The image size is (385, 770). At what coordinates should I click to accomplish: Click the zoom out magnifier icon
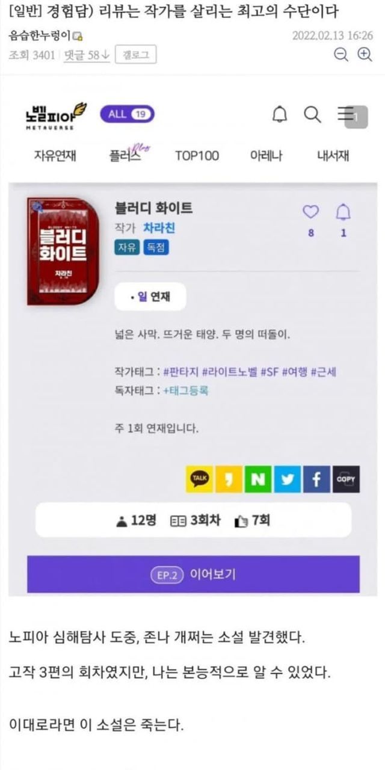tap(342, 55)
